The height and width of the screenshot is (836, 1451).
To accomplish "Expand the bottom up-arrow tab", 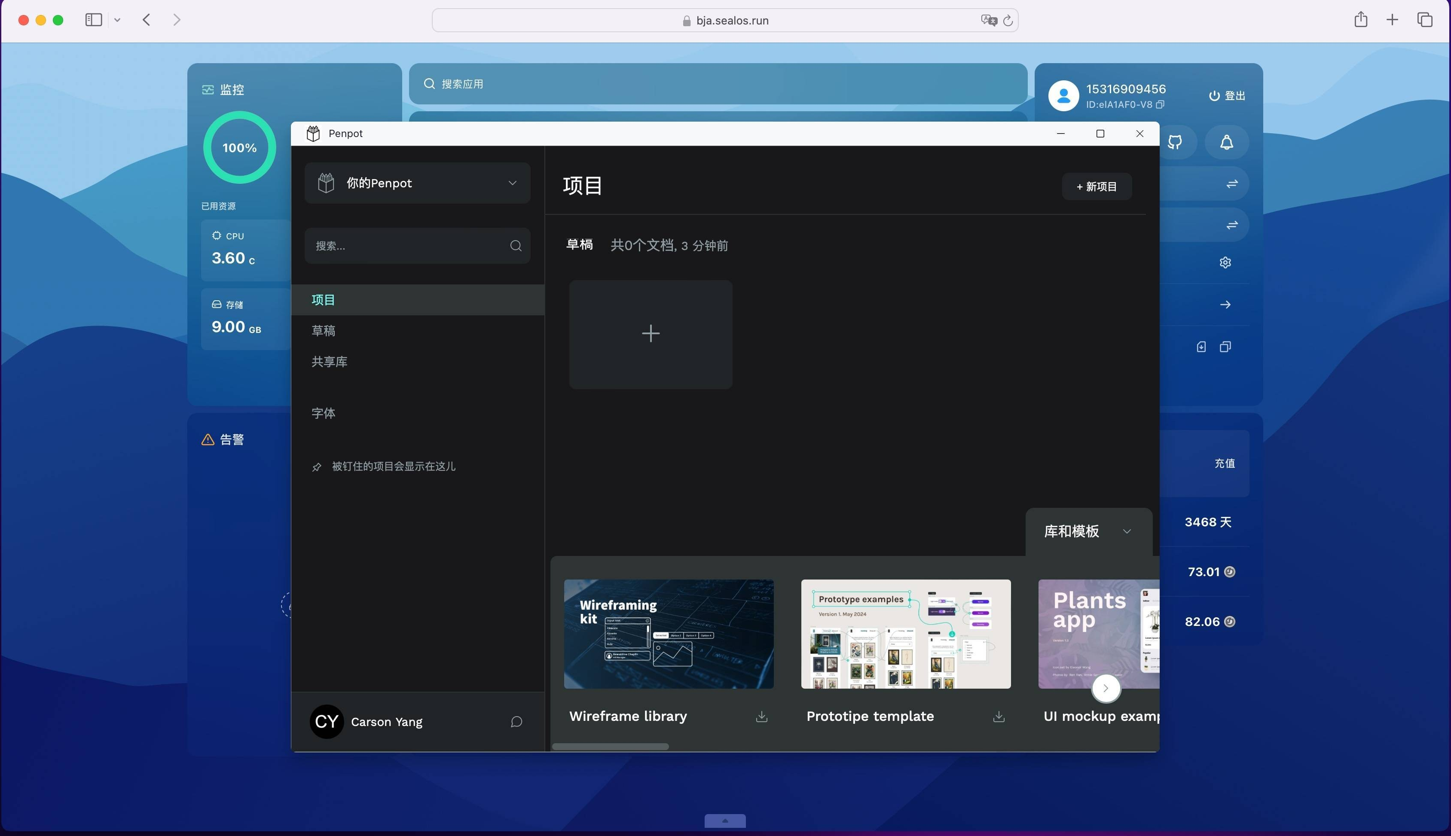I will point(725,821).
